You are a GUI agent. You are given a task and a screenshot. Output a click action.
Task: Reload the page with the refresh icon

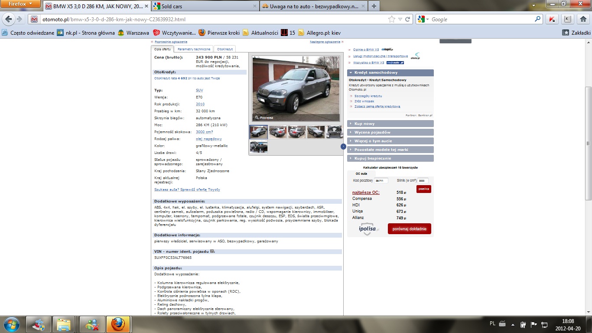(x=407, y=19)
